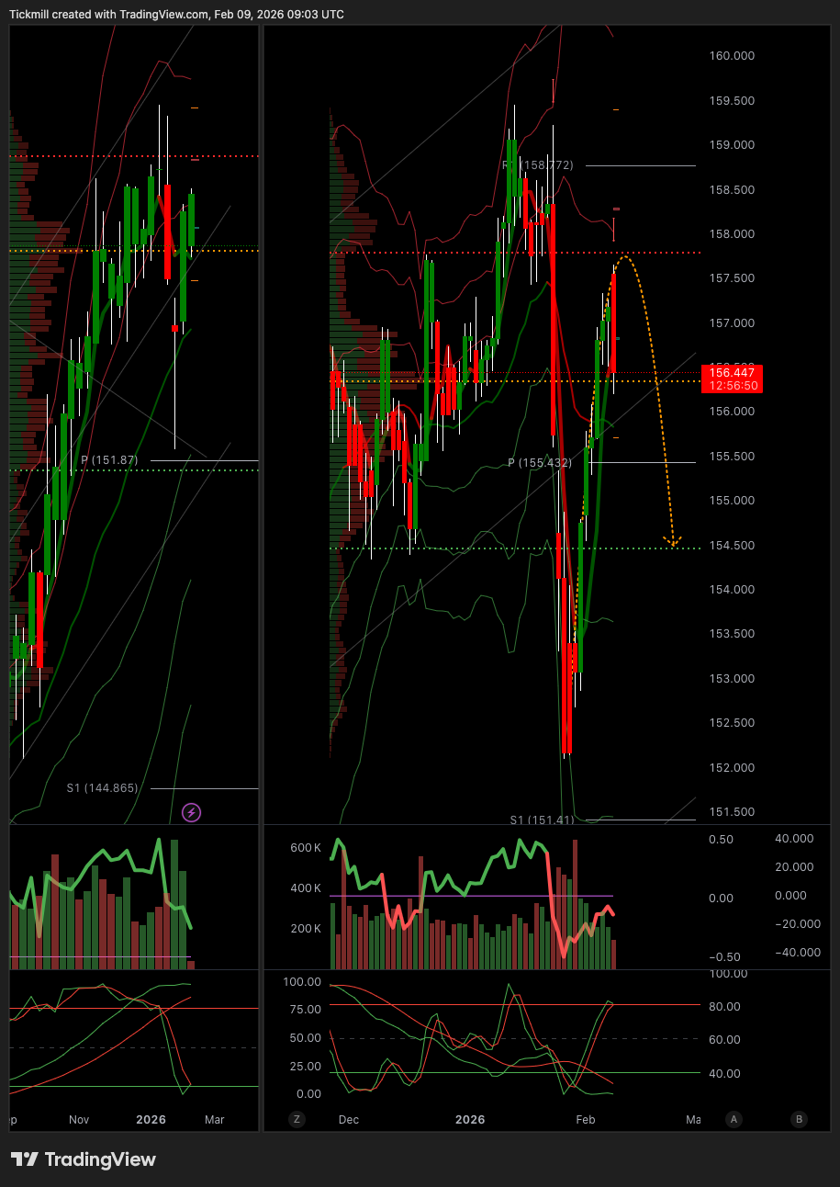Screen dimensions: 840x1187
Task: Select the P (151.87) pivot label
Action: coord(109,460)
